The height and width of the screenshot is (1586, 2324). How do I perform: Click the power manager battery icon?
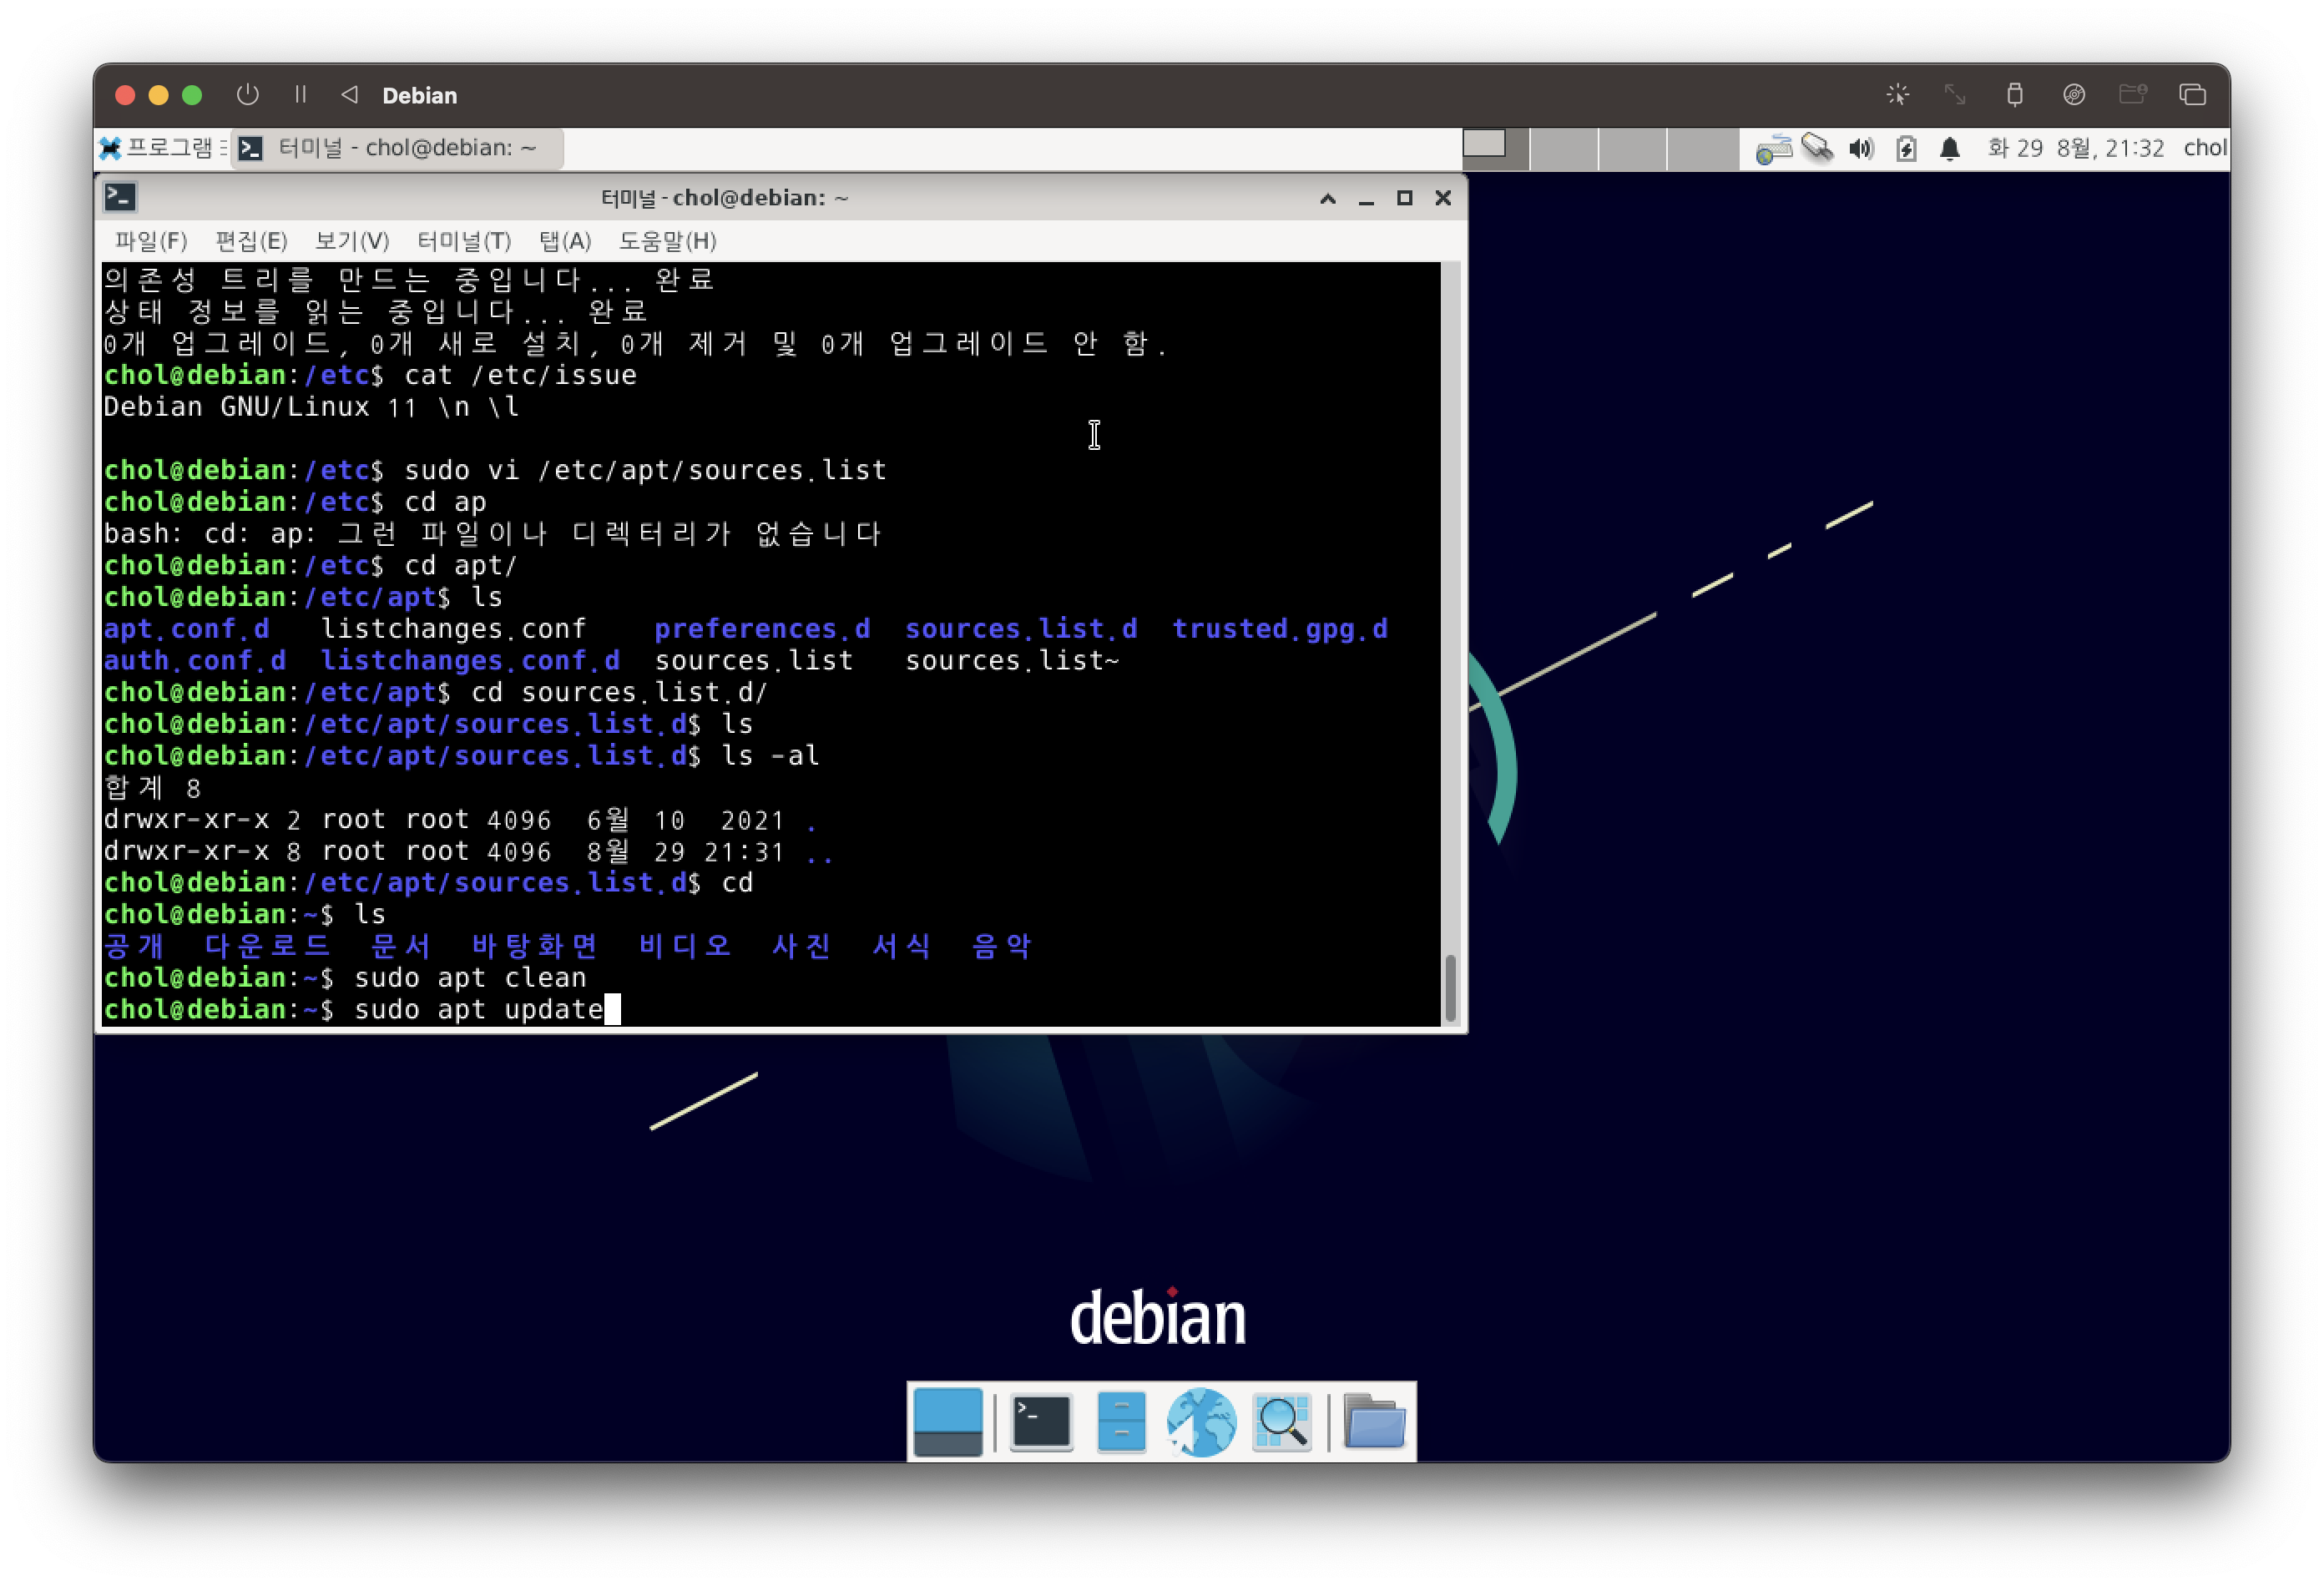1906,149
